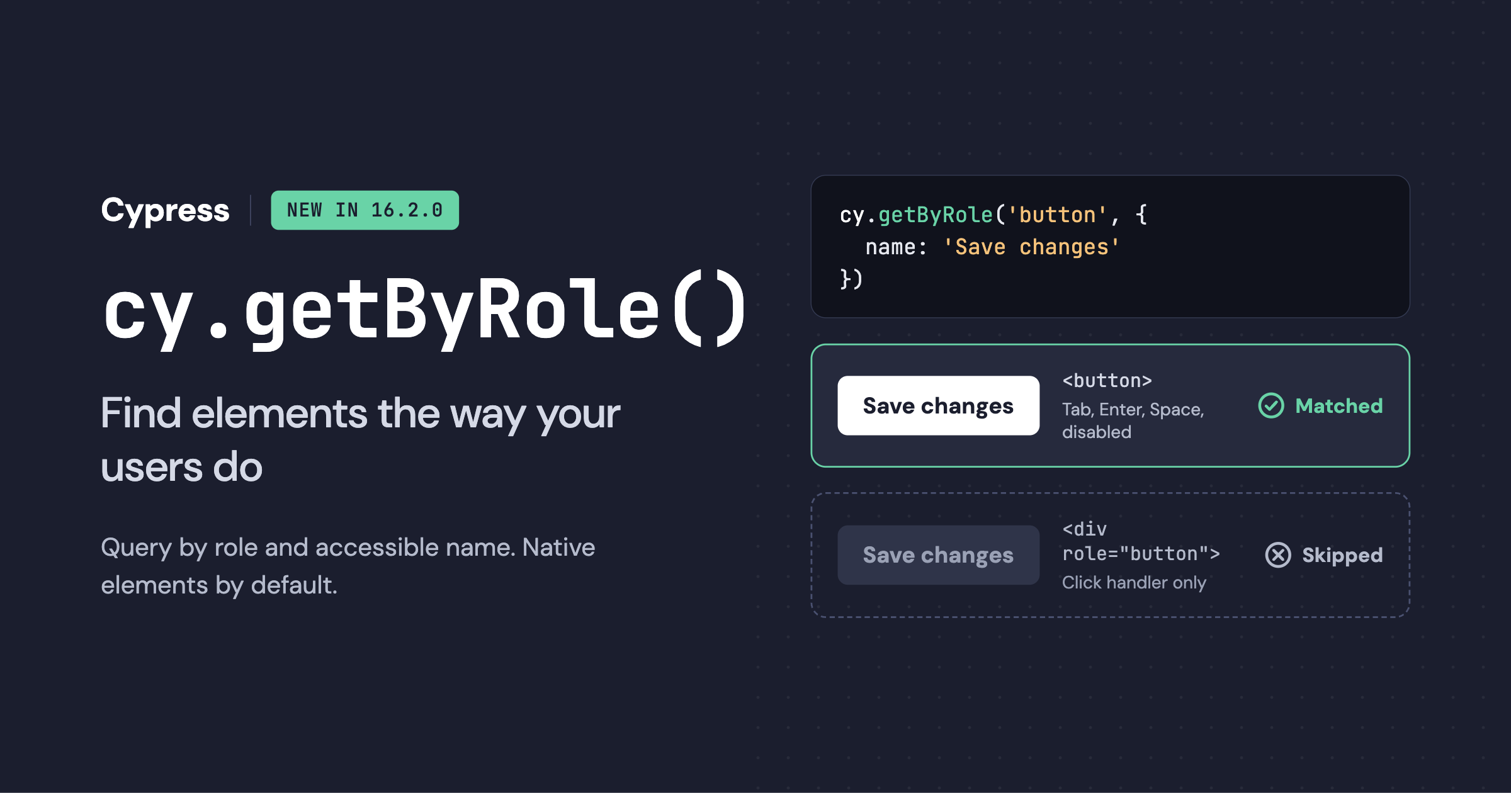Click the cy.getByRole('button', { code line
Viewport: 1511px width, 793px height.
(993, 215)
